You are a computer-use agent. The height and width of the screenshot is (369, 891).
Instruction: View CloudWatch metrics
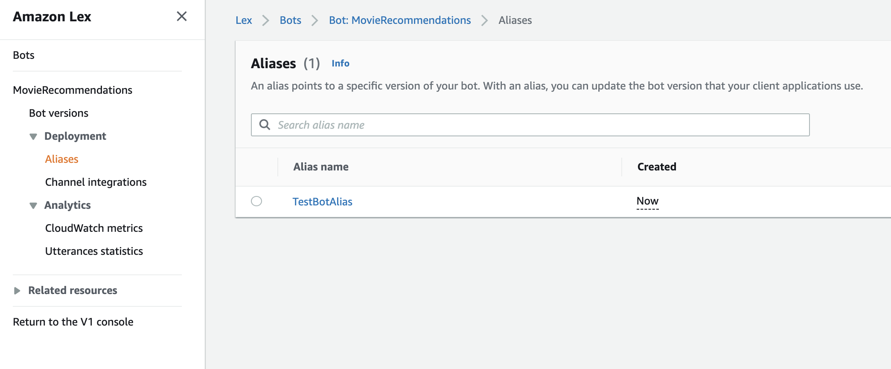[x=94, y=228]
